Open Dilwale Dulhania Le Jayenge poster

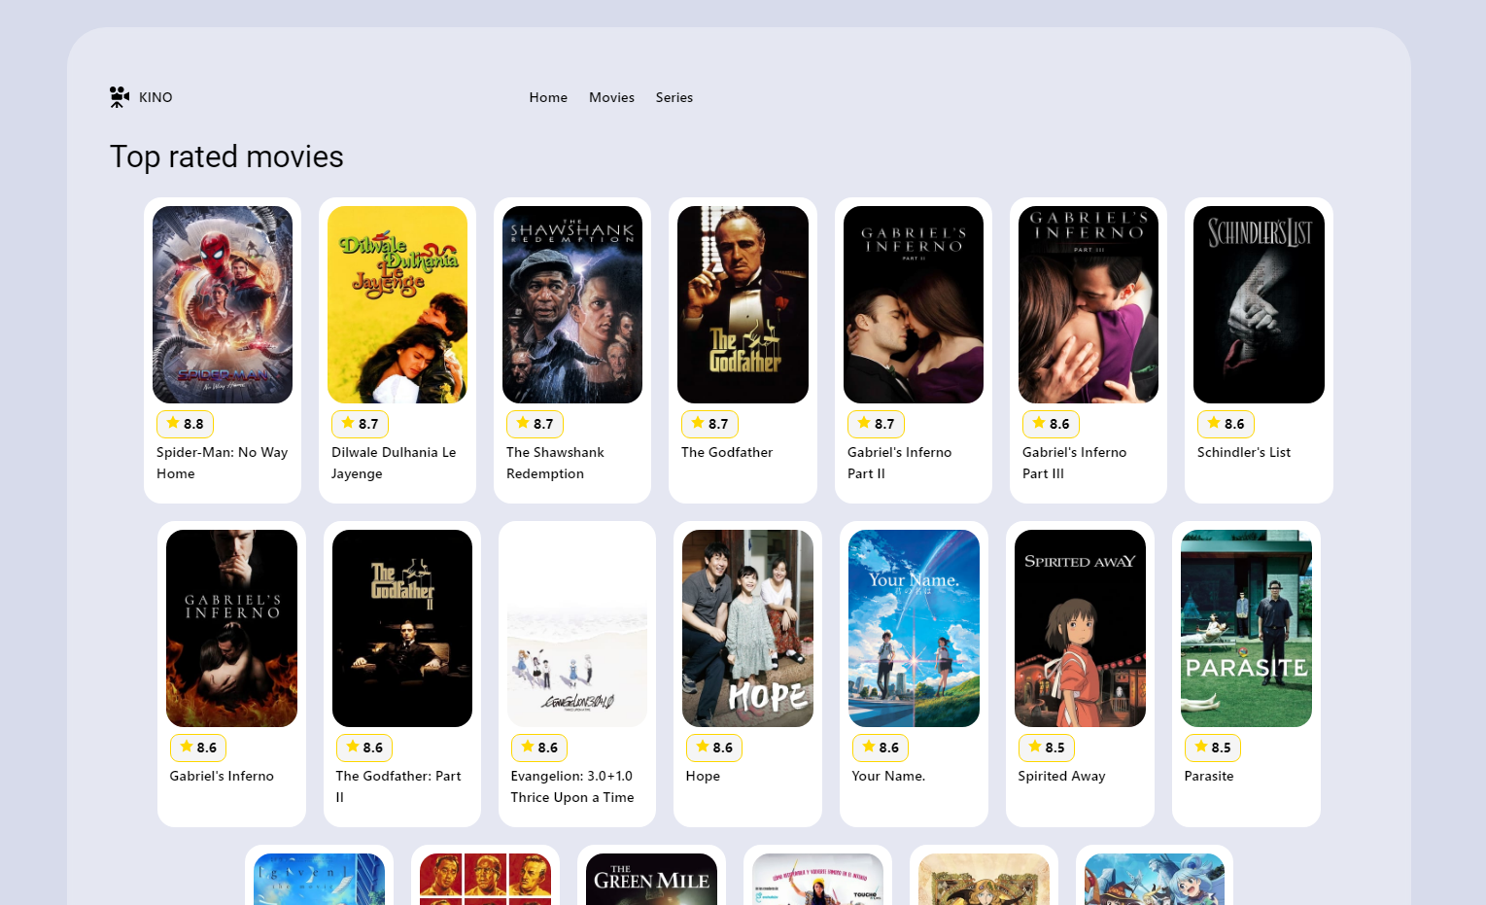397,304
